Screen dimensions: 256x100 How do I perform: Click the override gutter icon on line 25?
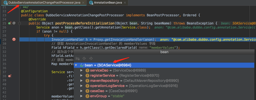[10, 23]
